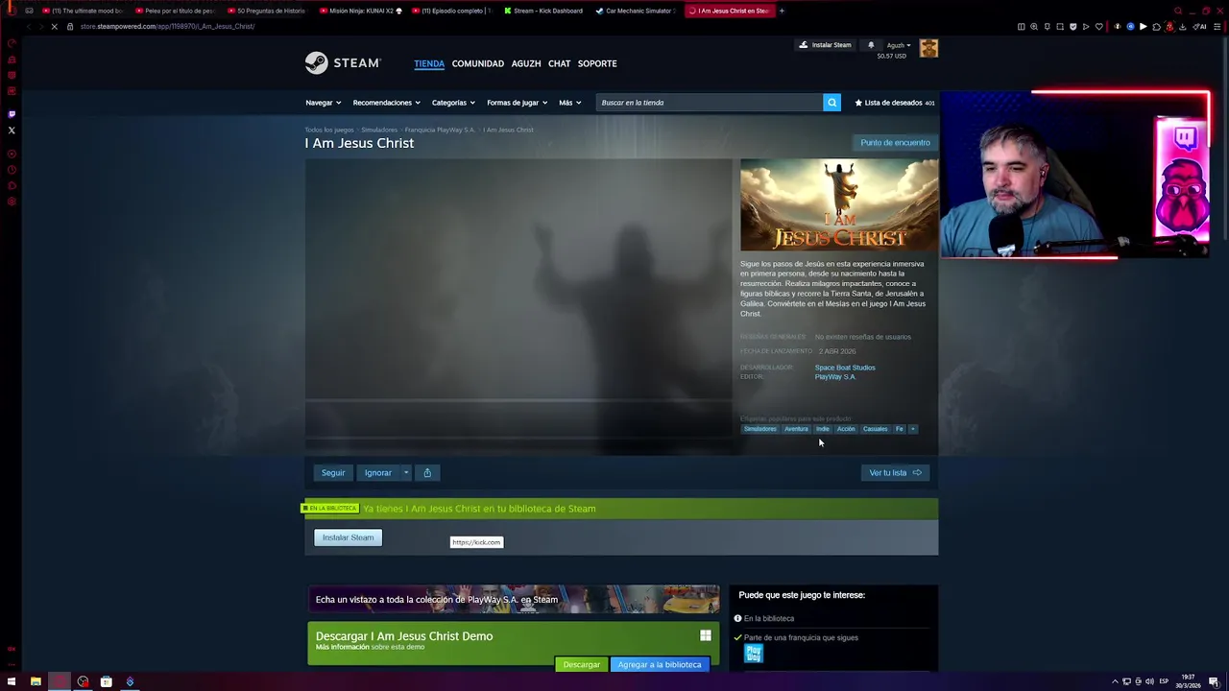The width and height of the screenshot is (1229, 691).
Task: Click the page zoom magnifier icon
Action: [x=1034, y=27]
